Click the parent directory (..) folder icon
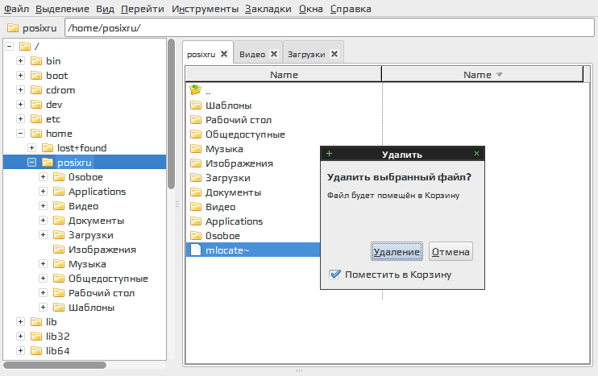The image size is (598, 376). click(195, 91)
